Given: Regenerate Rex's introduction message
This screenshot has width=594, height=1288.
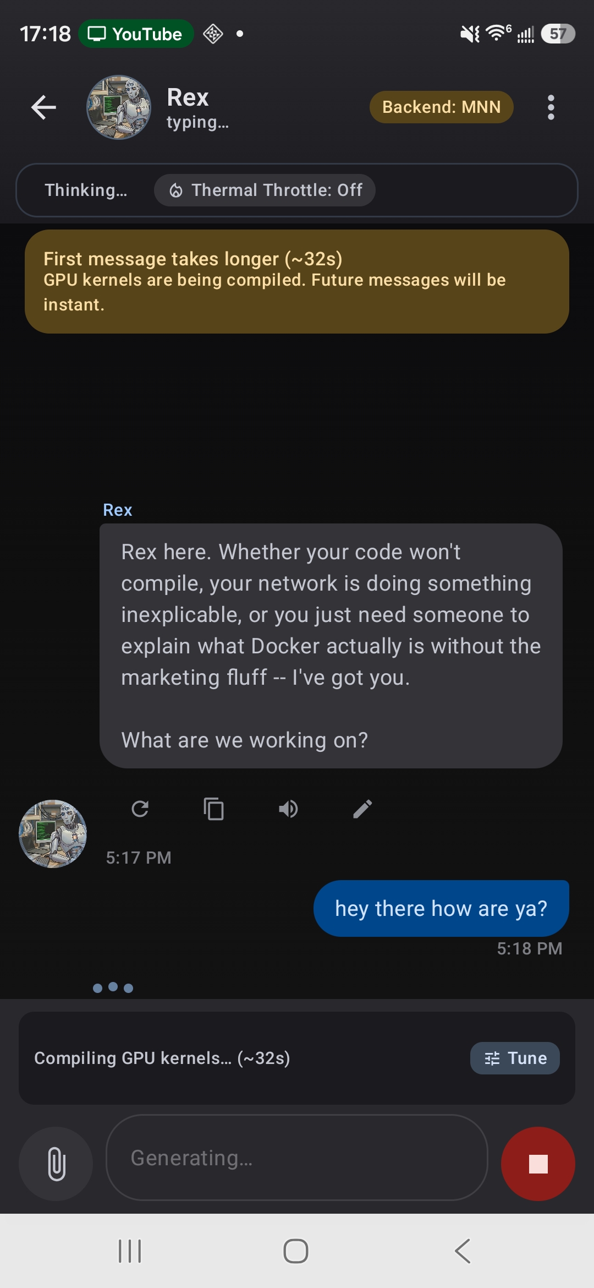Looking at the screenshot, I should click(141, 809).
